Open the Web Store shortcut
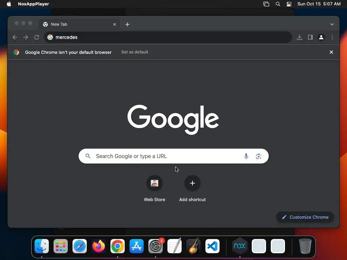 pos(155,183)
